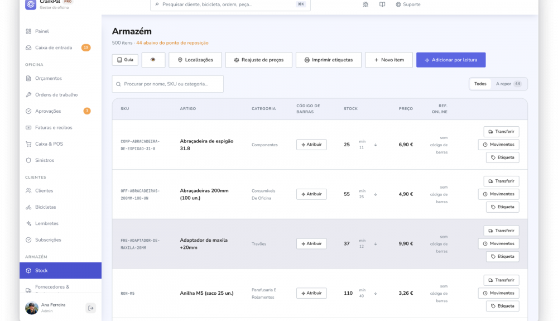Viewport: 558px width, 321px height.
Task: Focus the global search field
Action: (x=230, y=4)
